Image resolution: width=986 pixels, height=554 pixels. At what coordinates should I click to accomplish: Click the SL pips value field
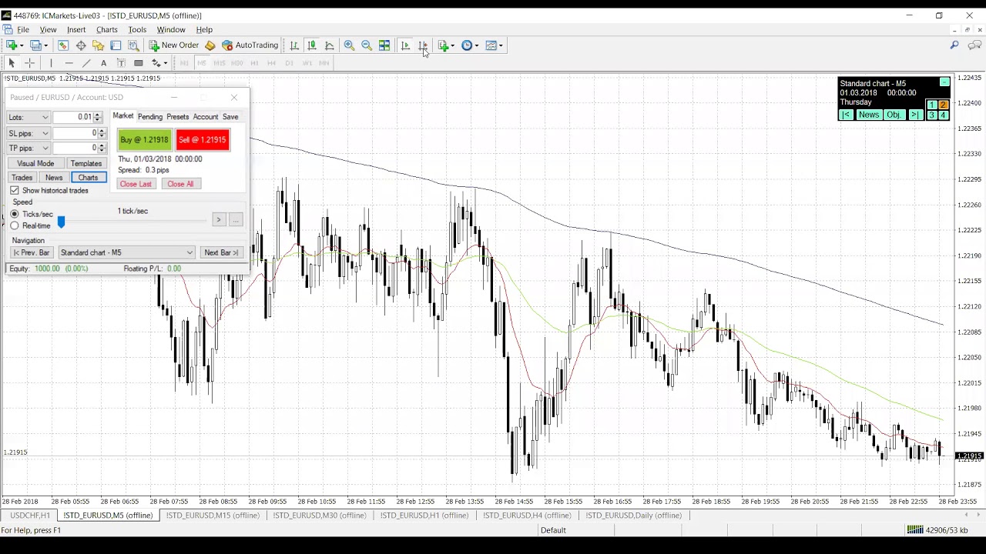[x=75, y=133]
